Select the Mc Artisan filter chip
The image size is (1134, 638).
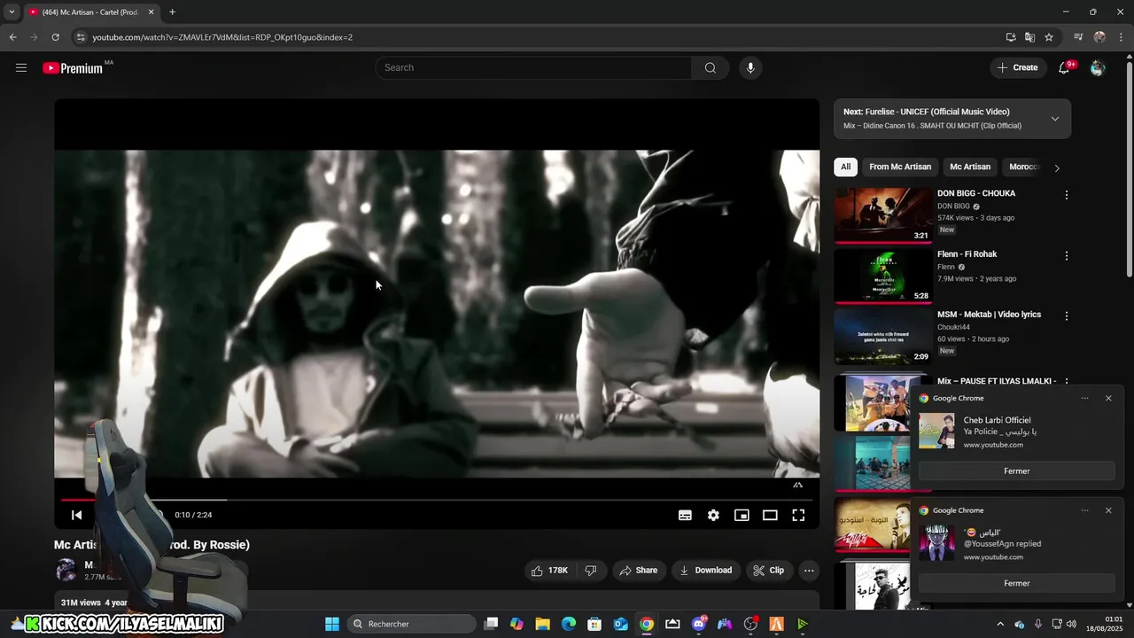click(970, 167)
